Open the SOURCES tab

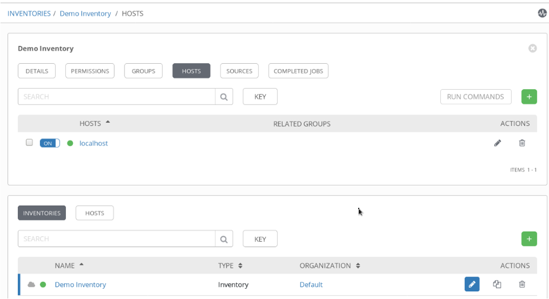tap(239, 71)
